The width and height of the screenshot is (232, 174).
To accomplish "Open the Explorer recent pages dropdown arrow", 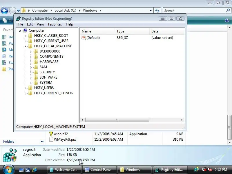I will click(18, 11).
